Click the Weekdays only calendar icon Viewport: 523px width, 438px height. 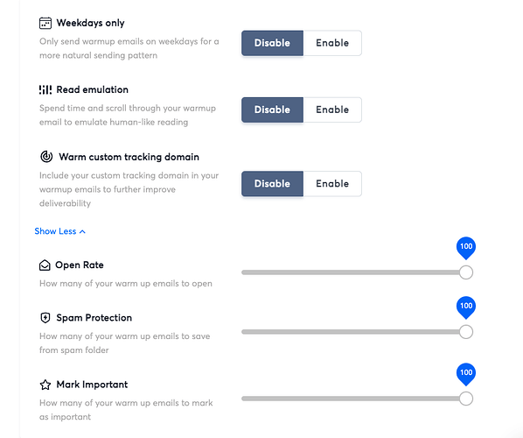pos(45,23)
